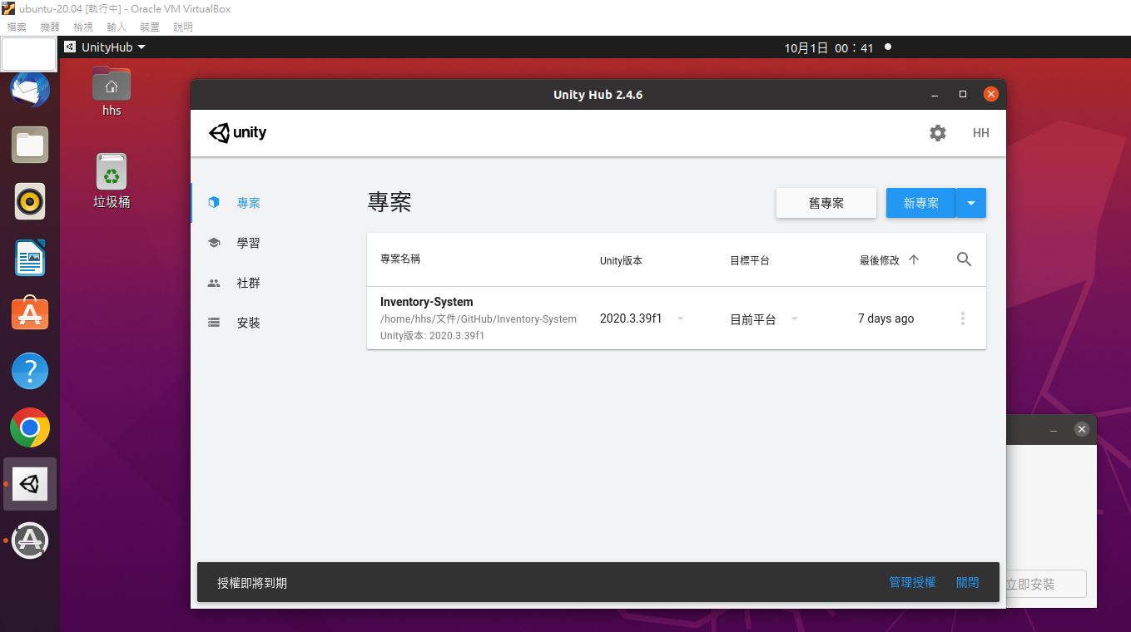Click 立即安裝 in background window
1131x632 pixels.
[x=1046, y=584]
